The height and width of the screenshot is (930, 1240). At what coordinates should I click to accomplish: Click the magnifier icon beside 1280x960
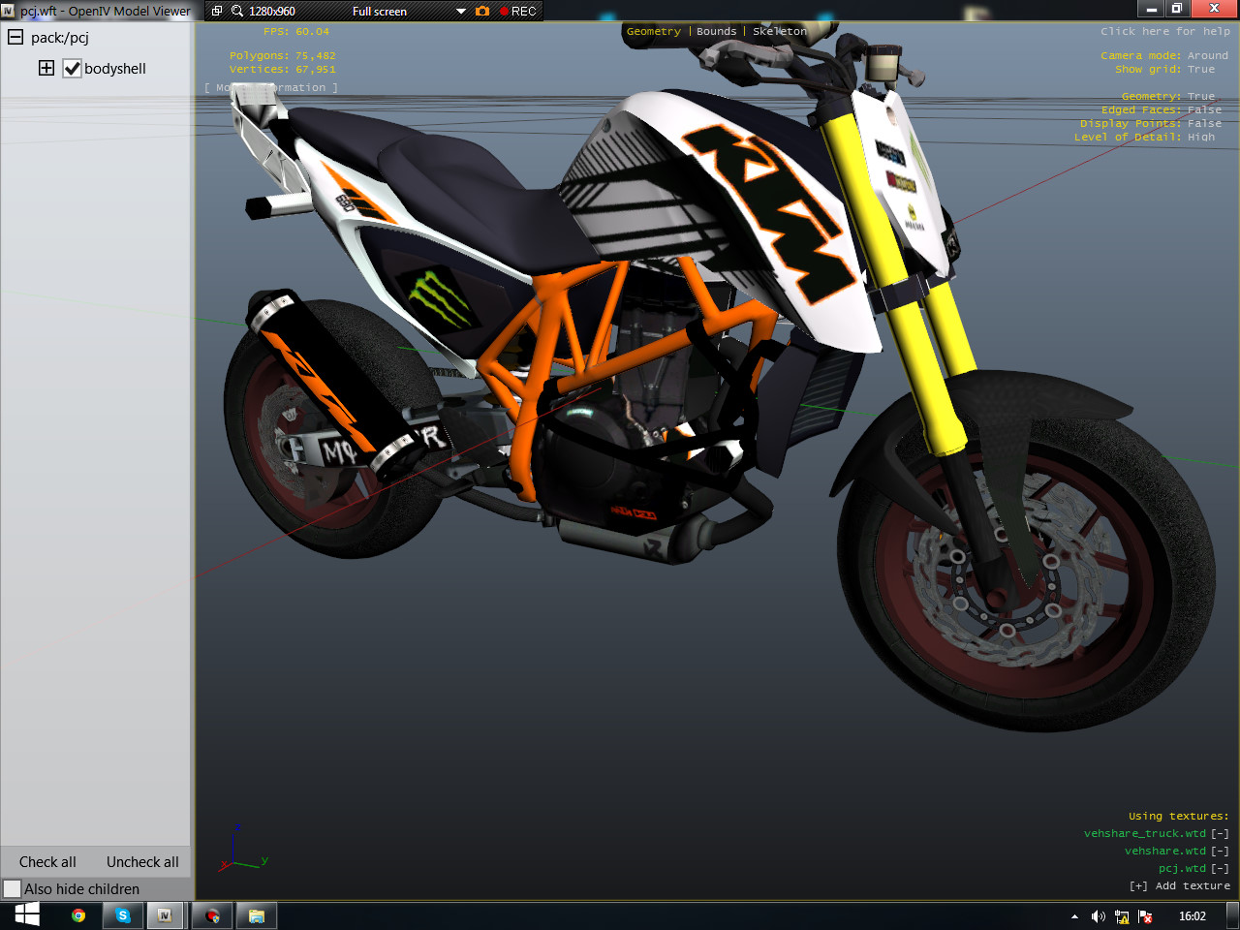pos(237,11)
